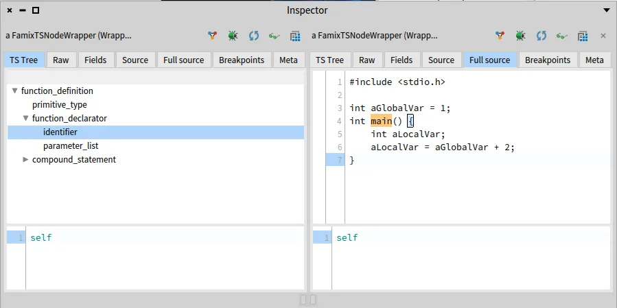Open the Full source tab in left pane
This screenshot has width=617, height=308.
184,60
